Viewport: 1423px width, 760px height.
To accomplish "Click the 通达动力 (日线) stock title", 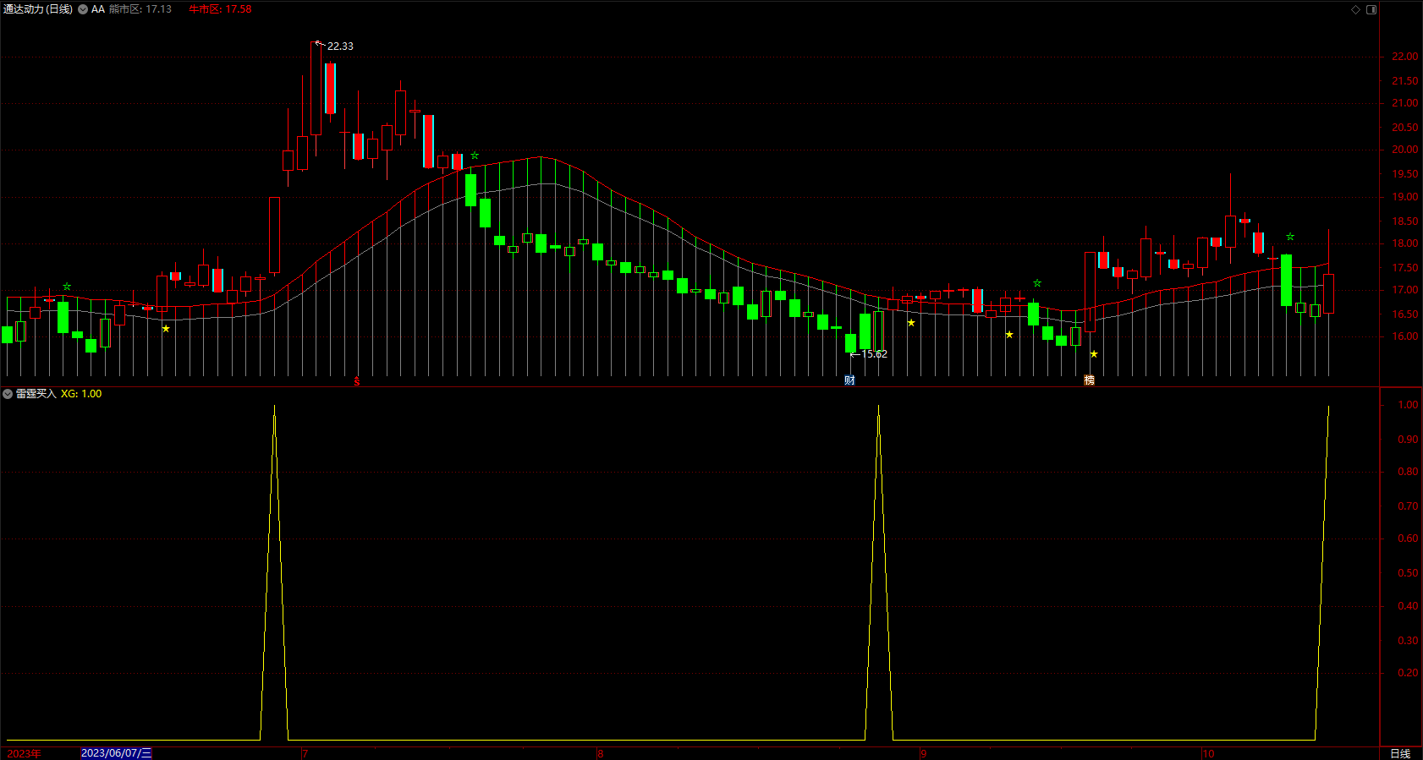I will click(x=38, y=9).
